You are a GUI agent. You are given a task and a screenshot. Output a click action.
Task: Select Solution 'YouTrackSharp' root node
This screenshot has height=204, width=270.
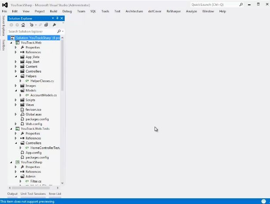pos(34,38)
